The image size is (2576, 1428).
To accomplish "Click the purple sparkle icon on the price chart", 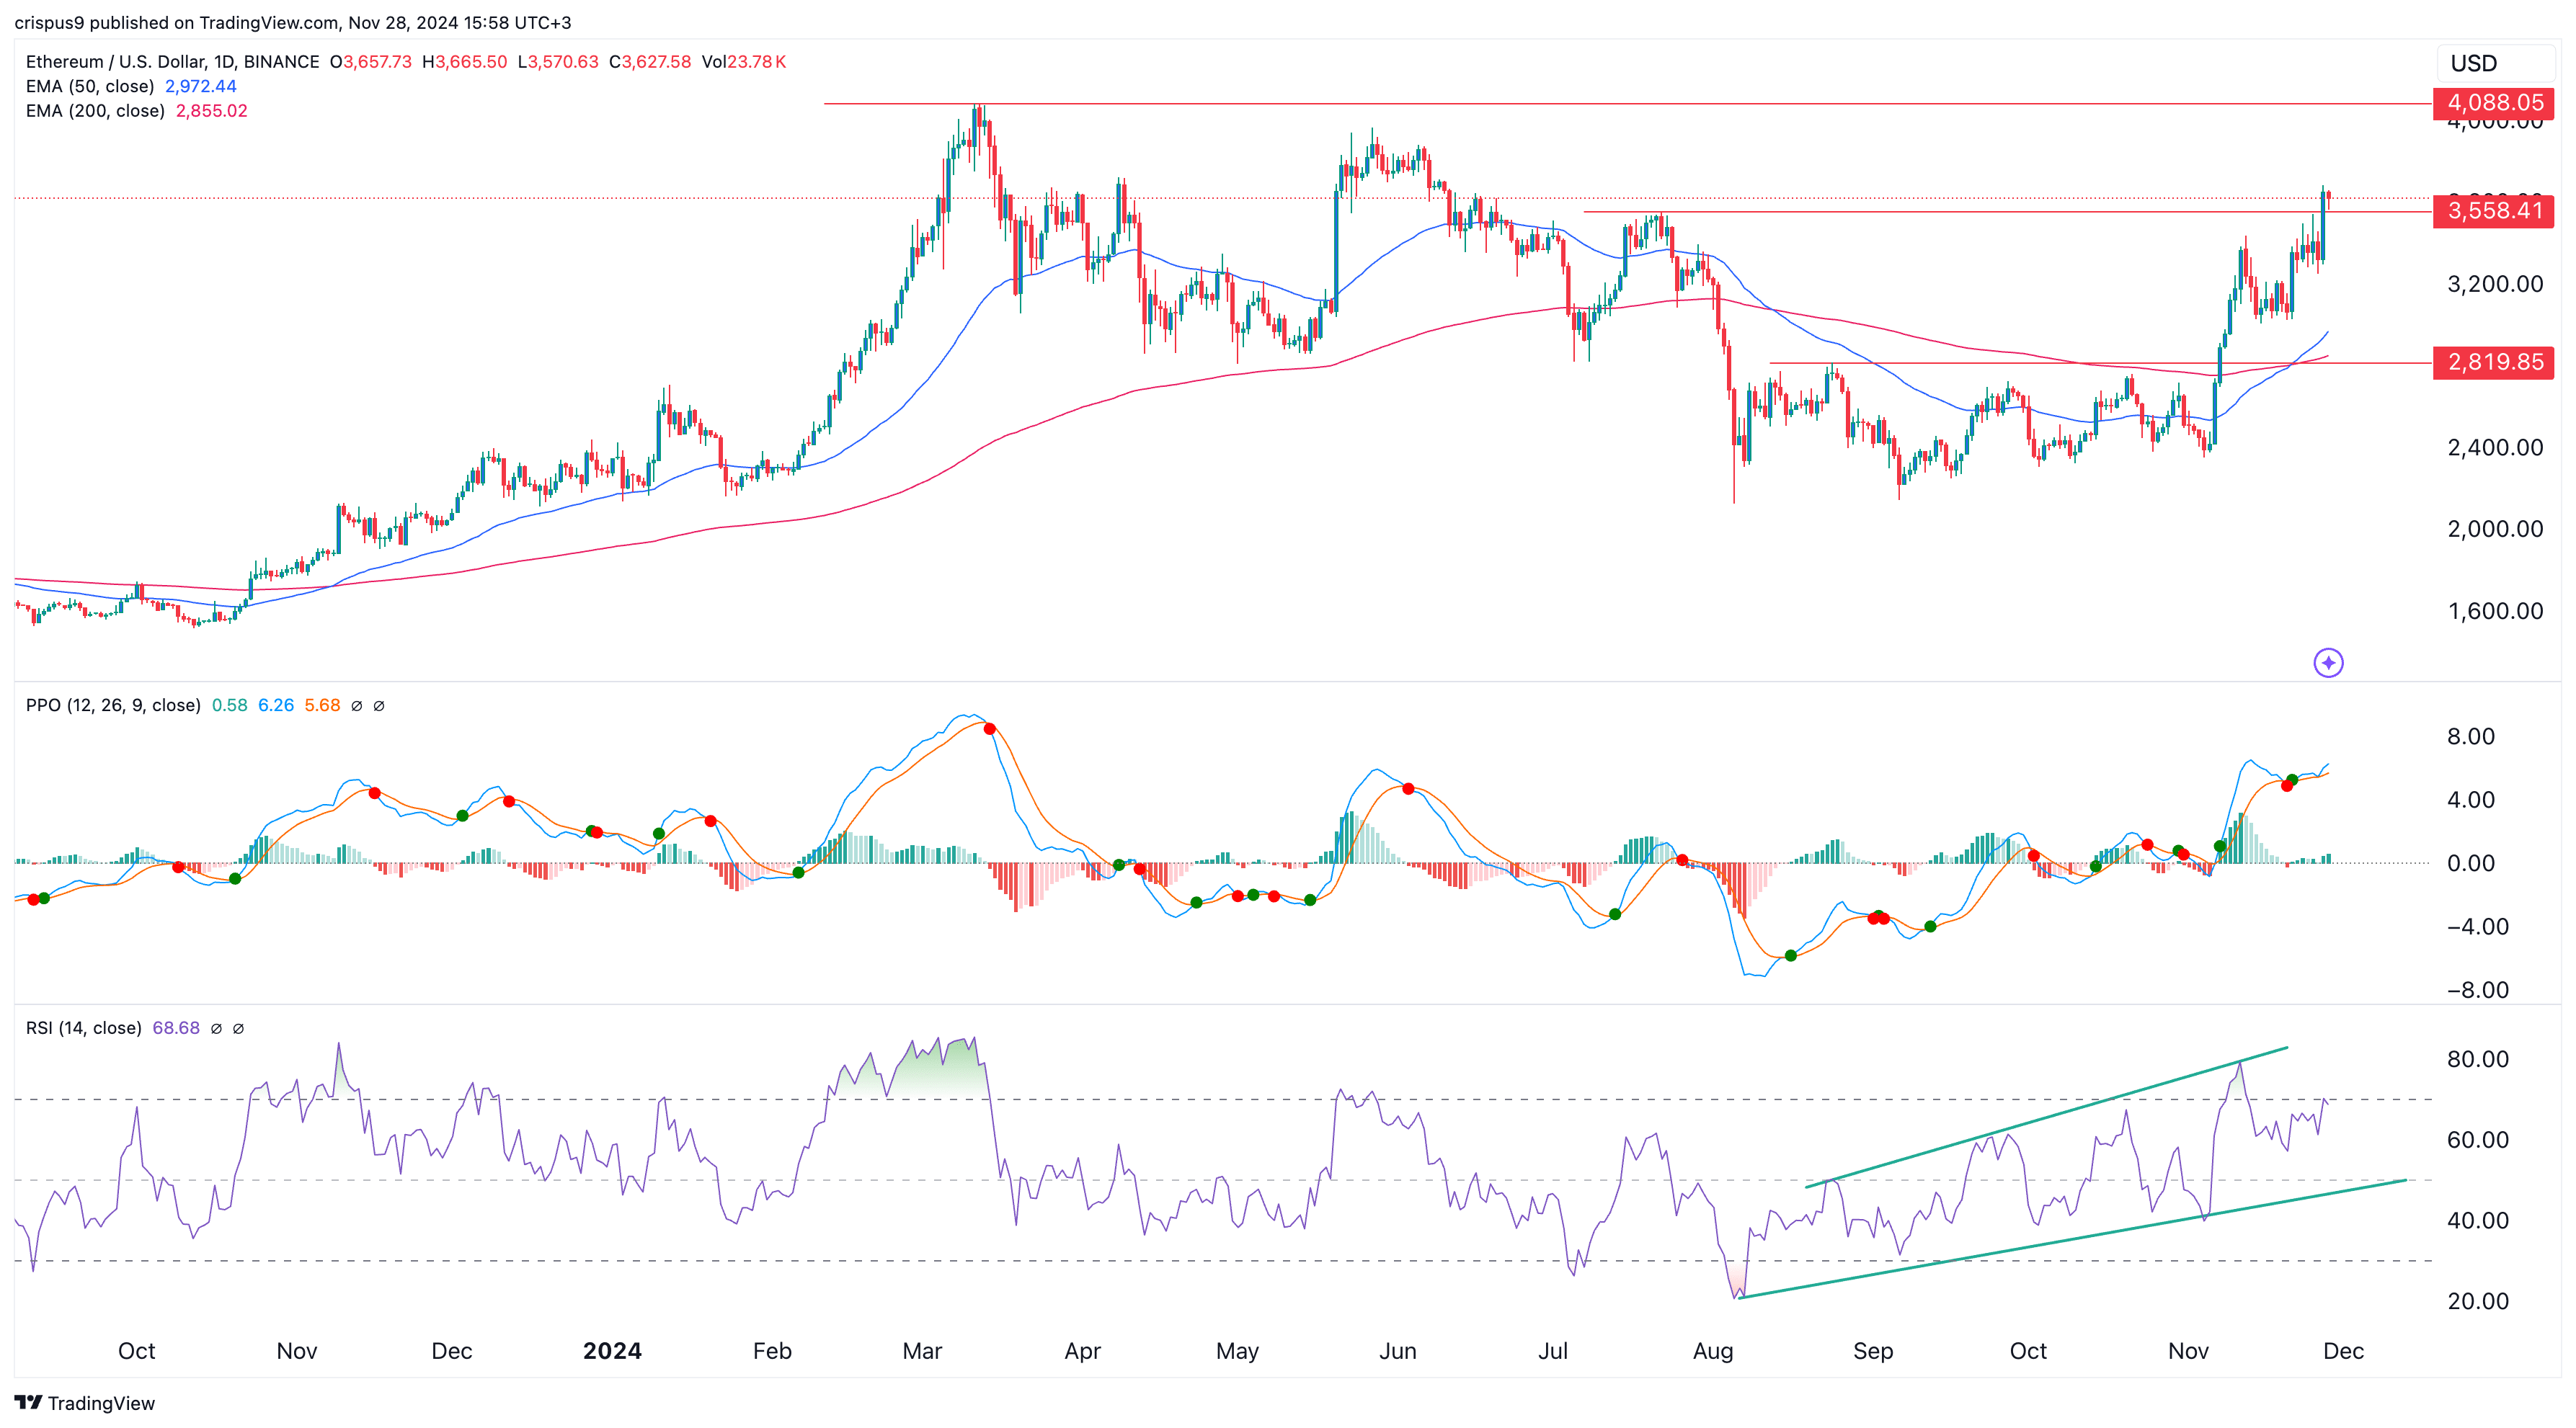I will point(2328,663).
